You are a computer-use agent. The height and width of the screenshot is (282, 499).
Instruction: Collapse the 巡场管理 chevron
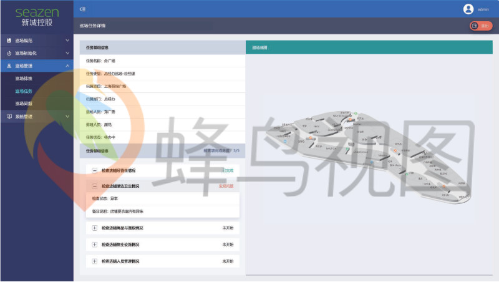(x=67, y=66)
